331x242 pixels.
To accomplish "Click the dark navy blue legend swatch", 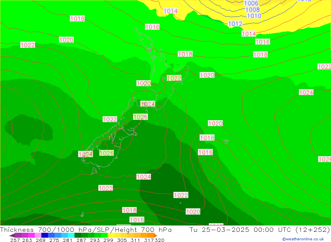I will [x=45, y=235].
